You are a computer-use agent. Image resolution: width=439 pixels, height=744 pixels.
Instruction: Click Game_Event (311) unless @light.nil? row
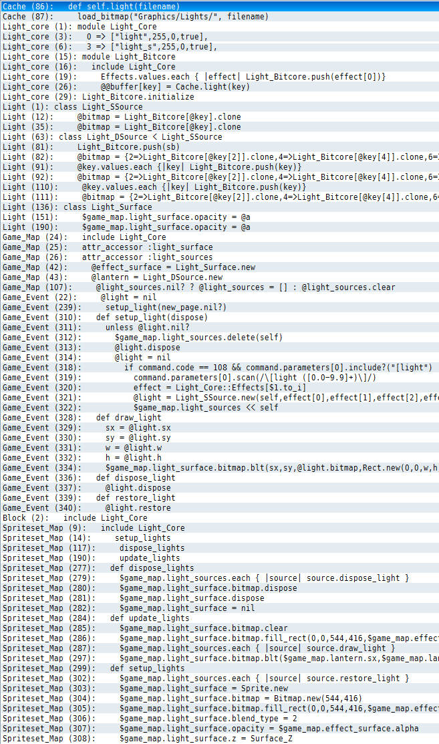(219, 328)
